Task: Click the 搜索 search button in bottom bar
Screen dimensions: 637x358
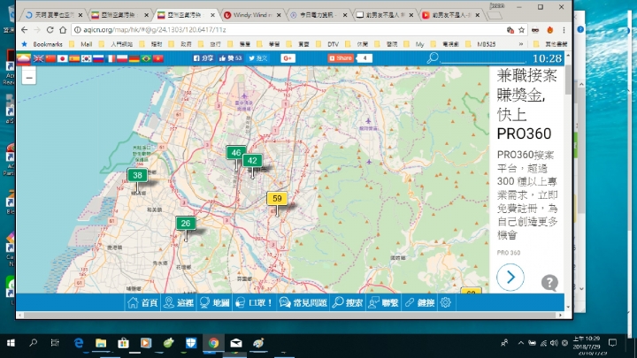Action: pos(347,302)
